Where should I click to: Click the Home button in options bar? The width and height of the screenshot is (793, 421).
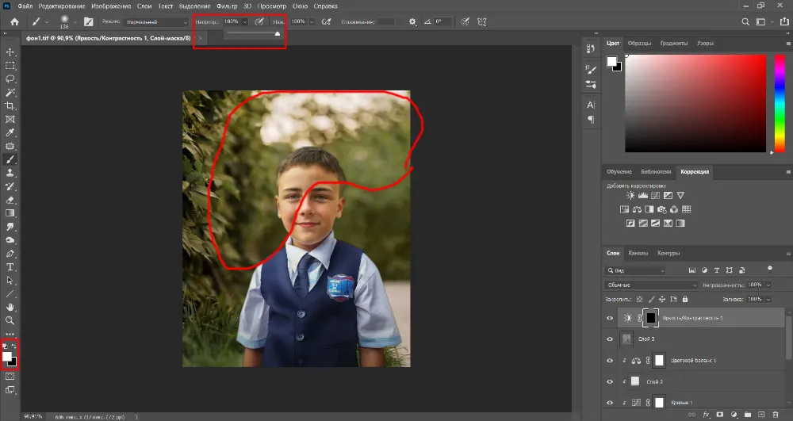pos(13,21)
